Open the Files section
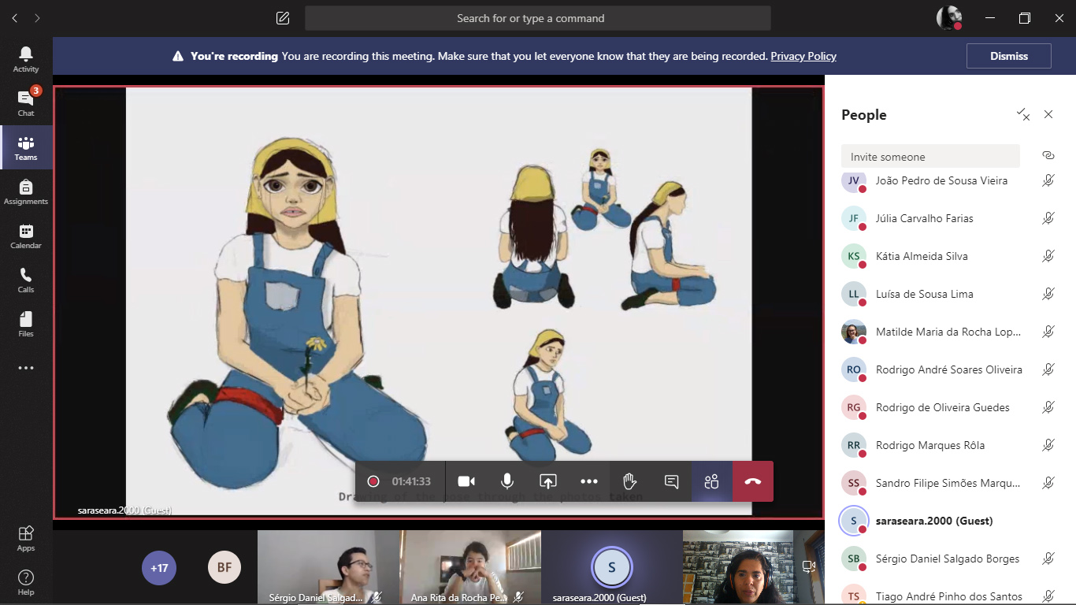The image size is (1076, 605). coord(26,324)
